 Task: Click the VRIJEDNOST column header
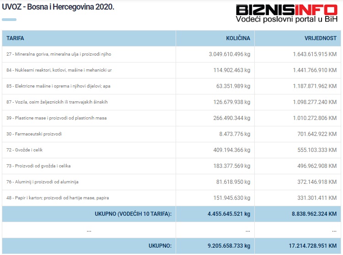pyautogui.click(x=321, y=38)
